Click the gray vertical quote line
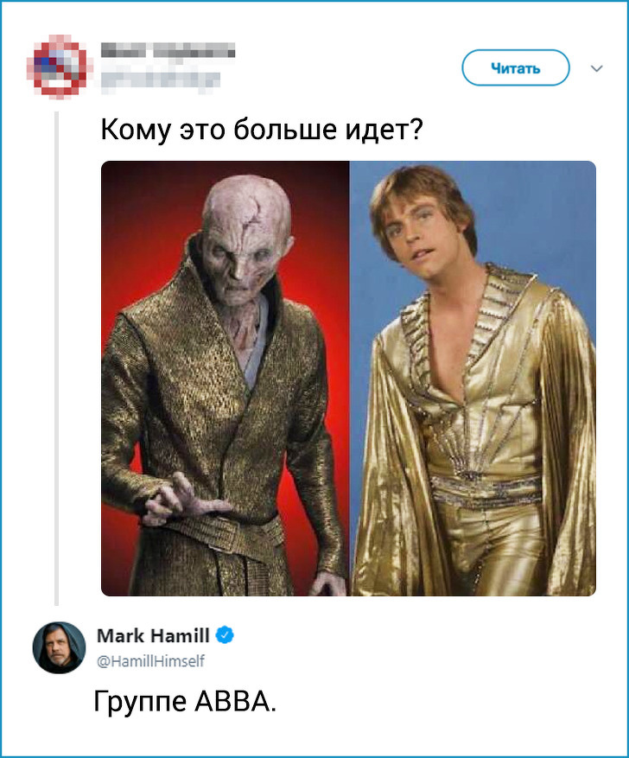Screen dimensions: 629x758 point(56,358)
